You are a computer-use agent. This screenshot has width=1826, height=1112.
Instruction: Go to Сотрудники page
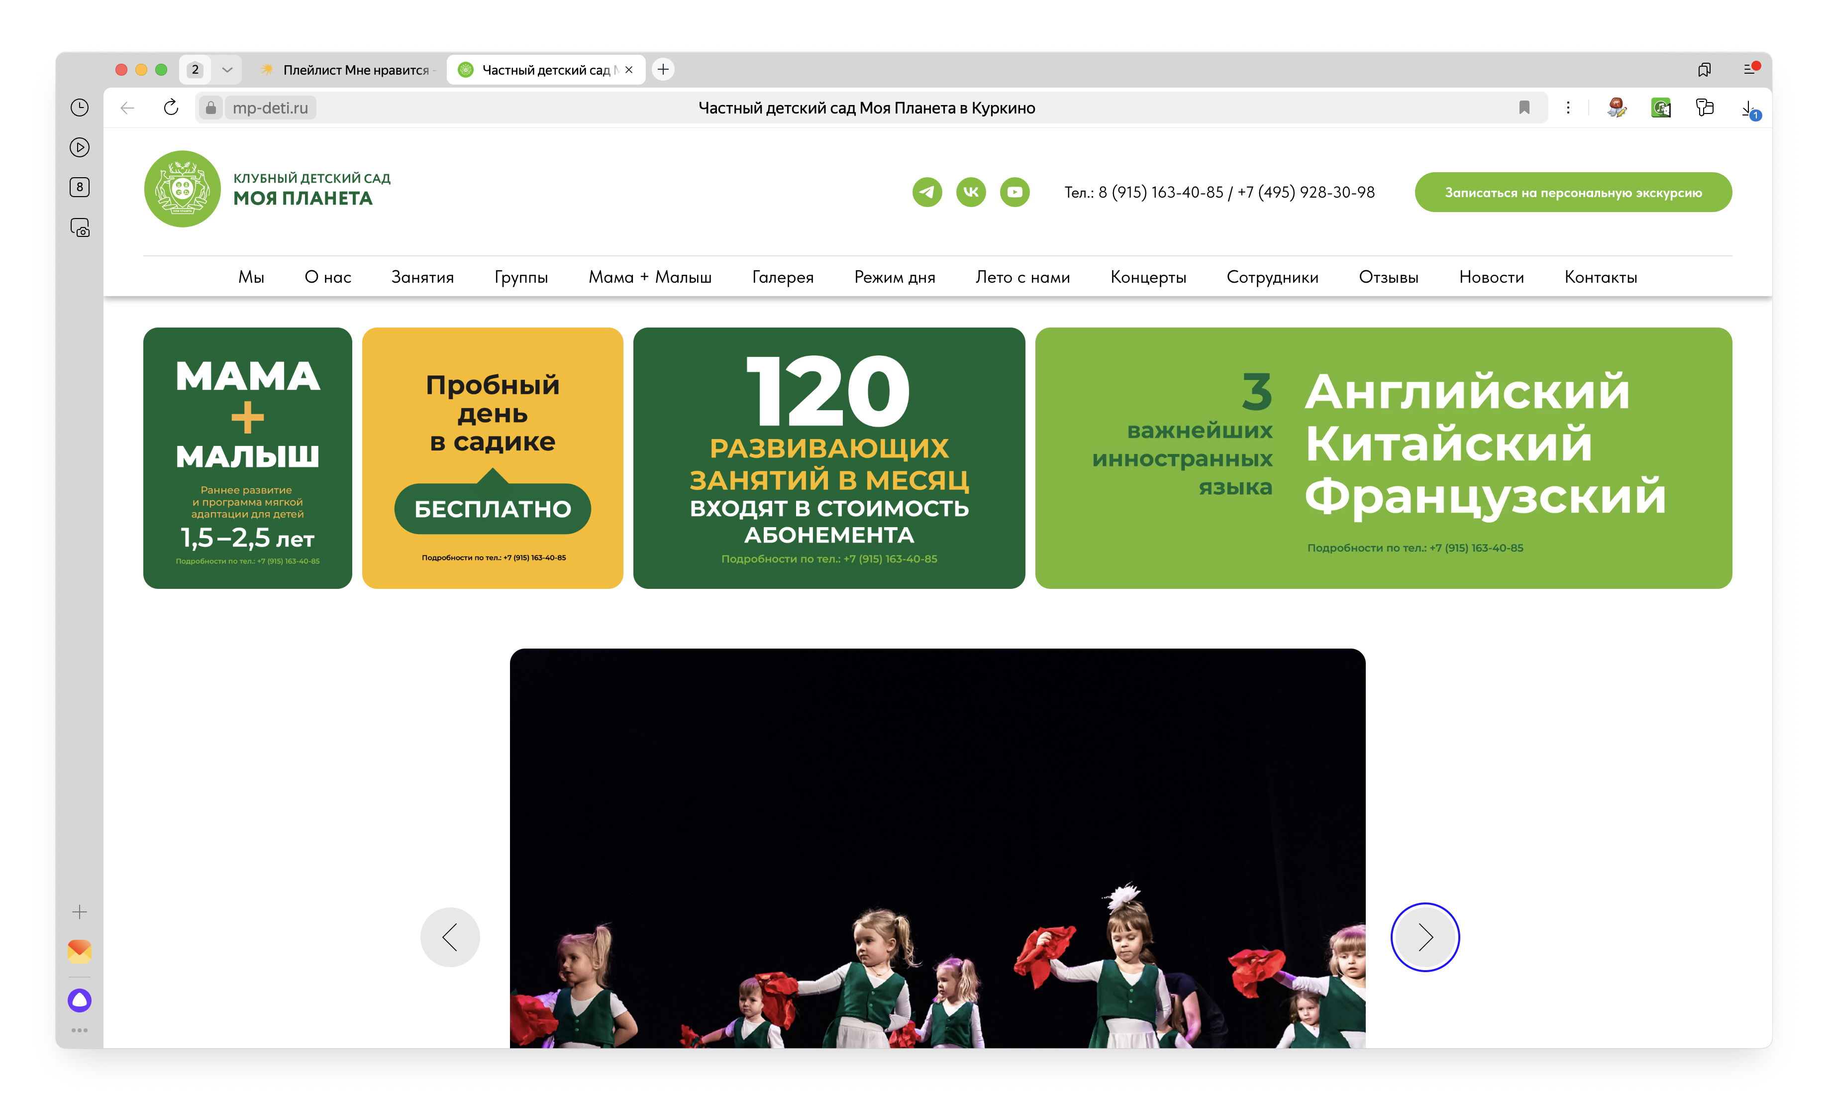[1272, 277]
